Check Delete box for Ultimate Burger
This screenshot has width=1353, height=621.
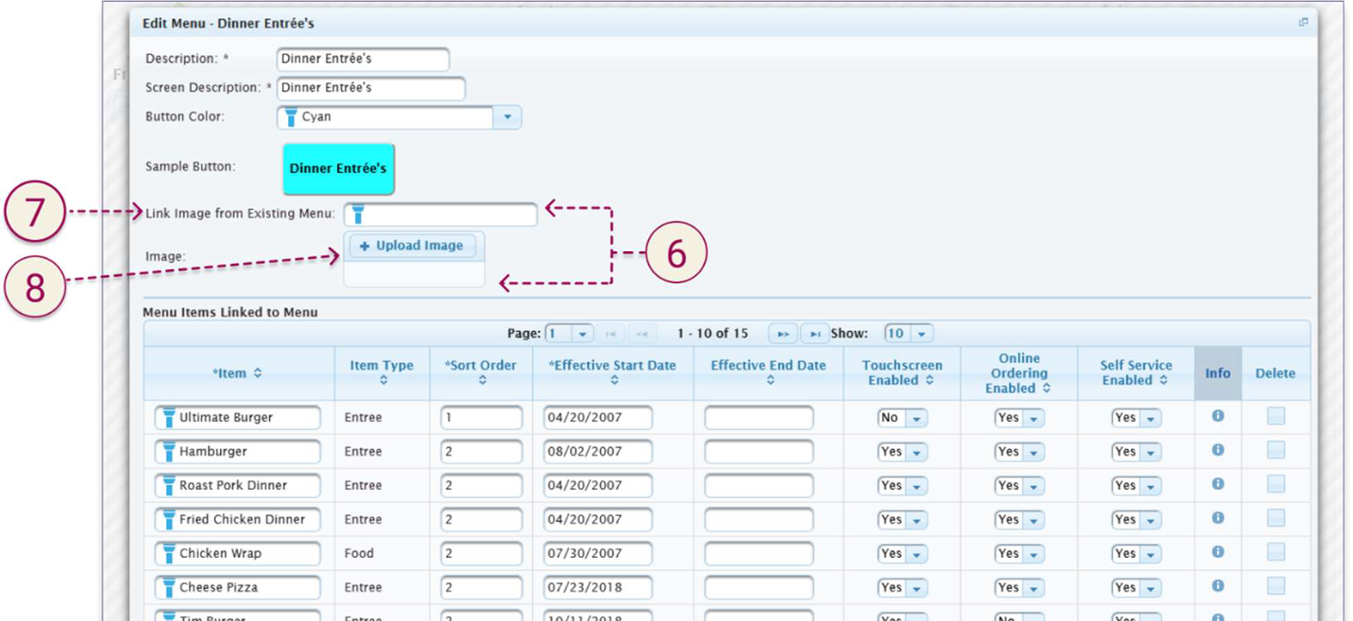click(1275, 416)
